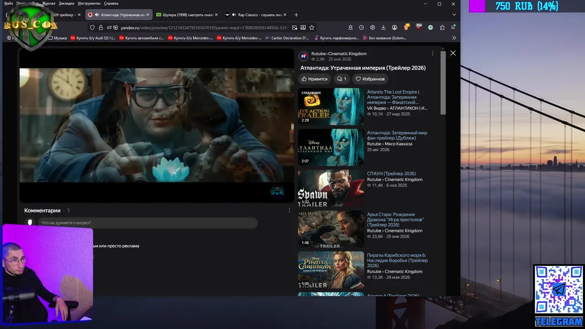Open the Закладки menu

(x=66, y=3)
